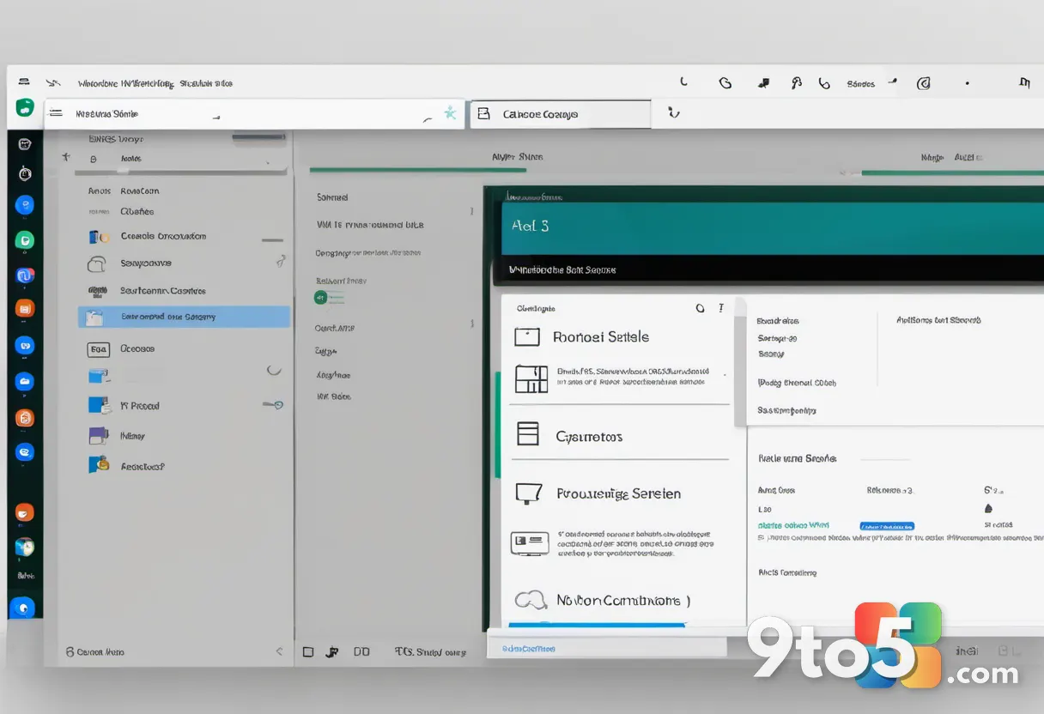Collapse the sidebar using the bottom chevron

click(x=277, y=652)
